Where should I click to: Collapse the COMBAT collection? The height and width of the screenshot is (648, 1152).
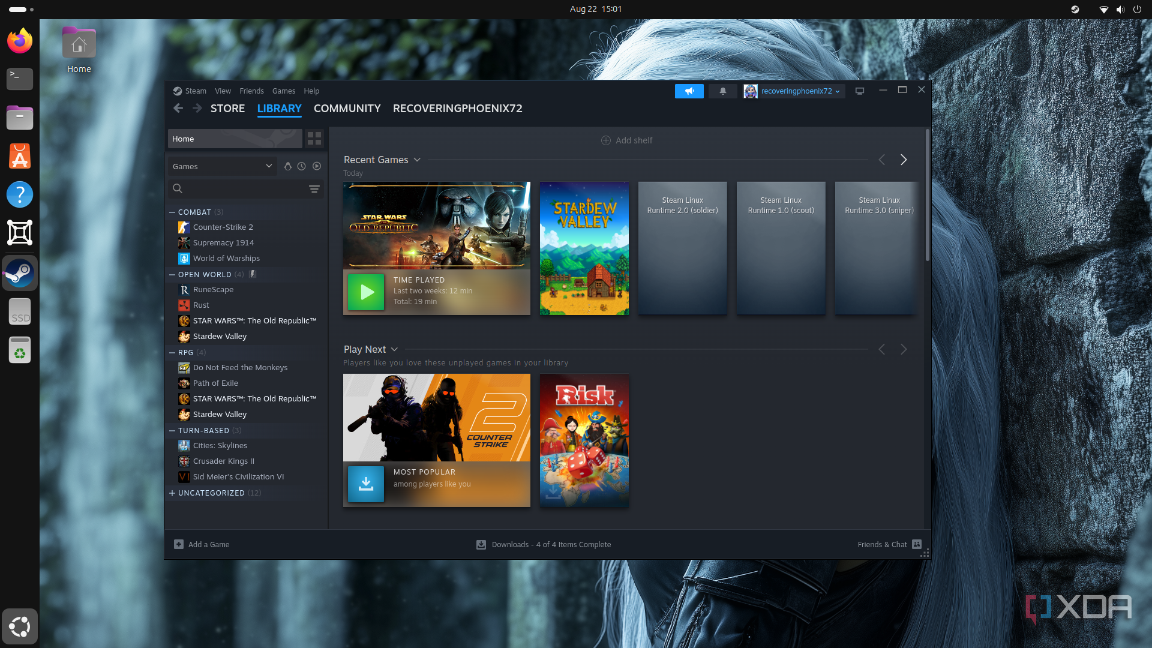click(172, 212)
